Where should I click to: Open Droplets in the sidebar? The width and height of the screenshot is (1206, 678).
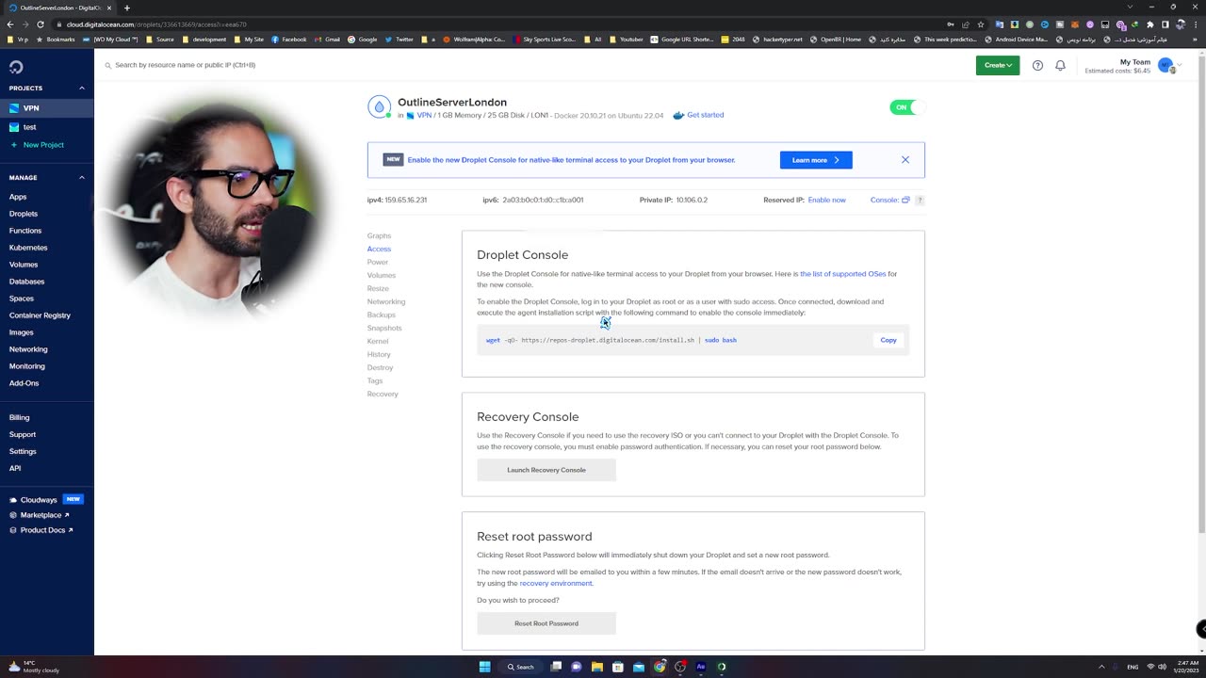coord(24,214)
